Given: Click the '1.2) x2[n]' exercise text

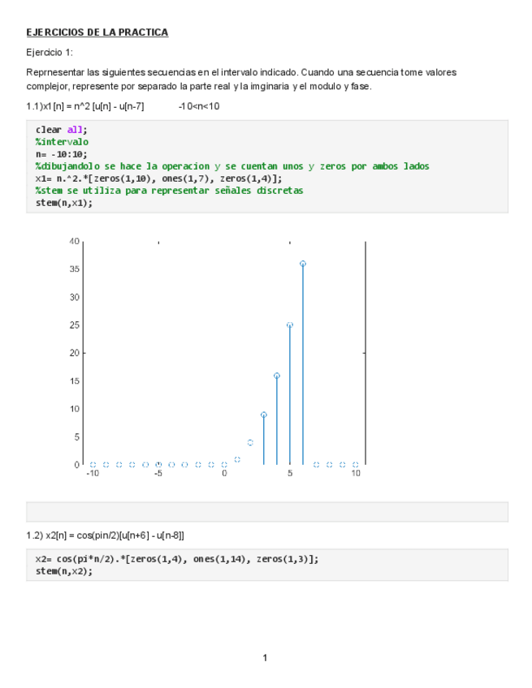Looking at the screenshot, I should (x=106, y=535).
